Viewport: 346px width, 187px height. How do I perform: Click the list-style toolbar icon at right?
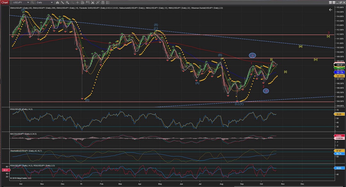[x=108, y=3]
